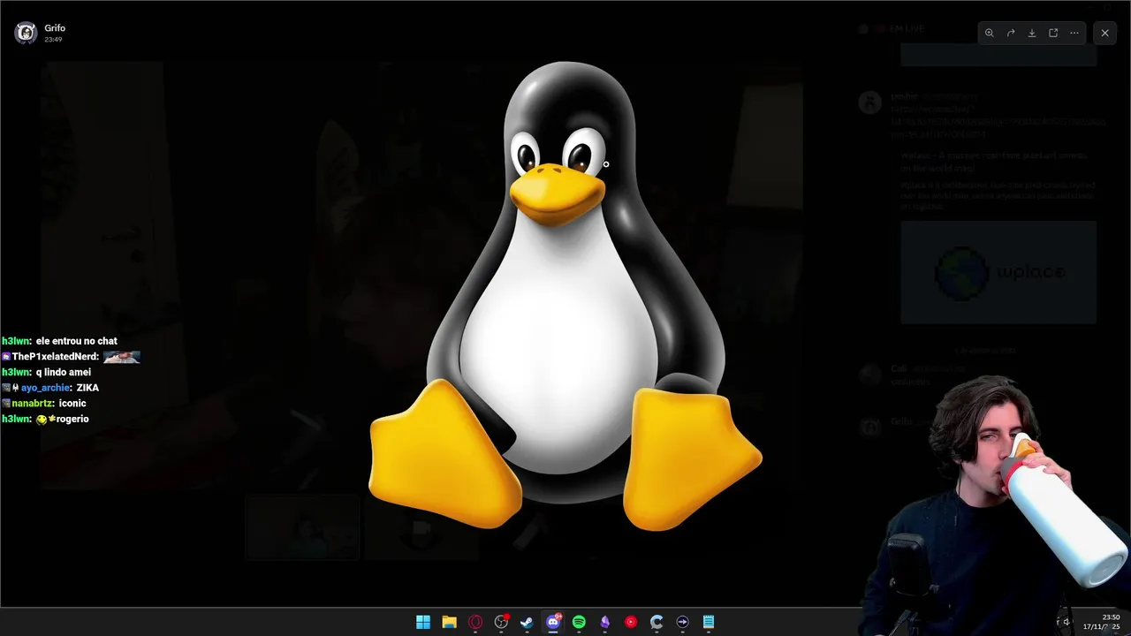
Task: Click the emote image in ThePixelatedNerd's message
Action: click(122, 357)
